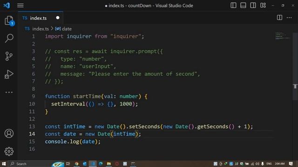298x167 pixels.
Task: Open the Explorer view in activity bar
Action: tap(9, 20)
